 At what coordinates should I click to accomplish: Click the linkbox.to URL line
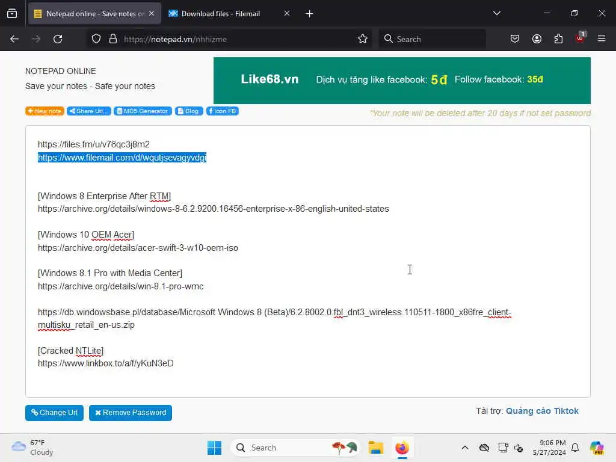pos(106,363)
